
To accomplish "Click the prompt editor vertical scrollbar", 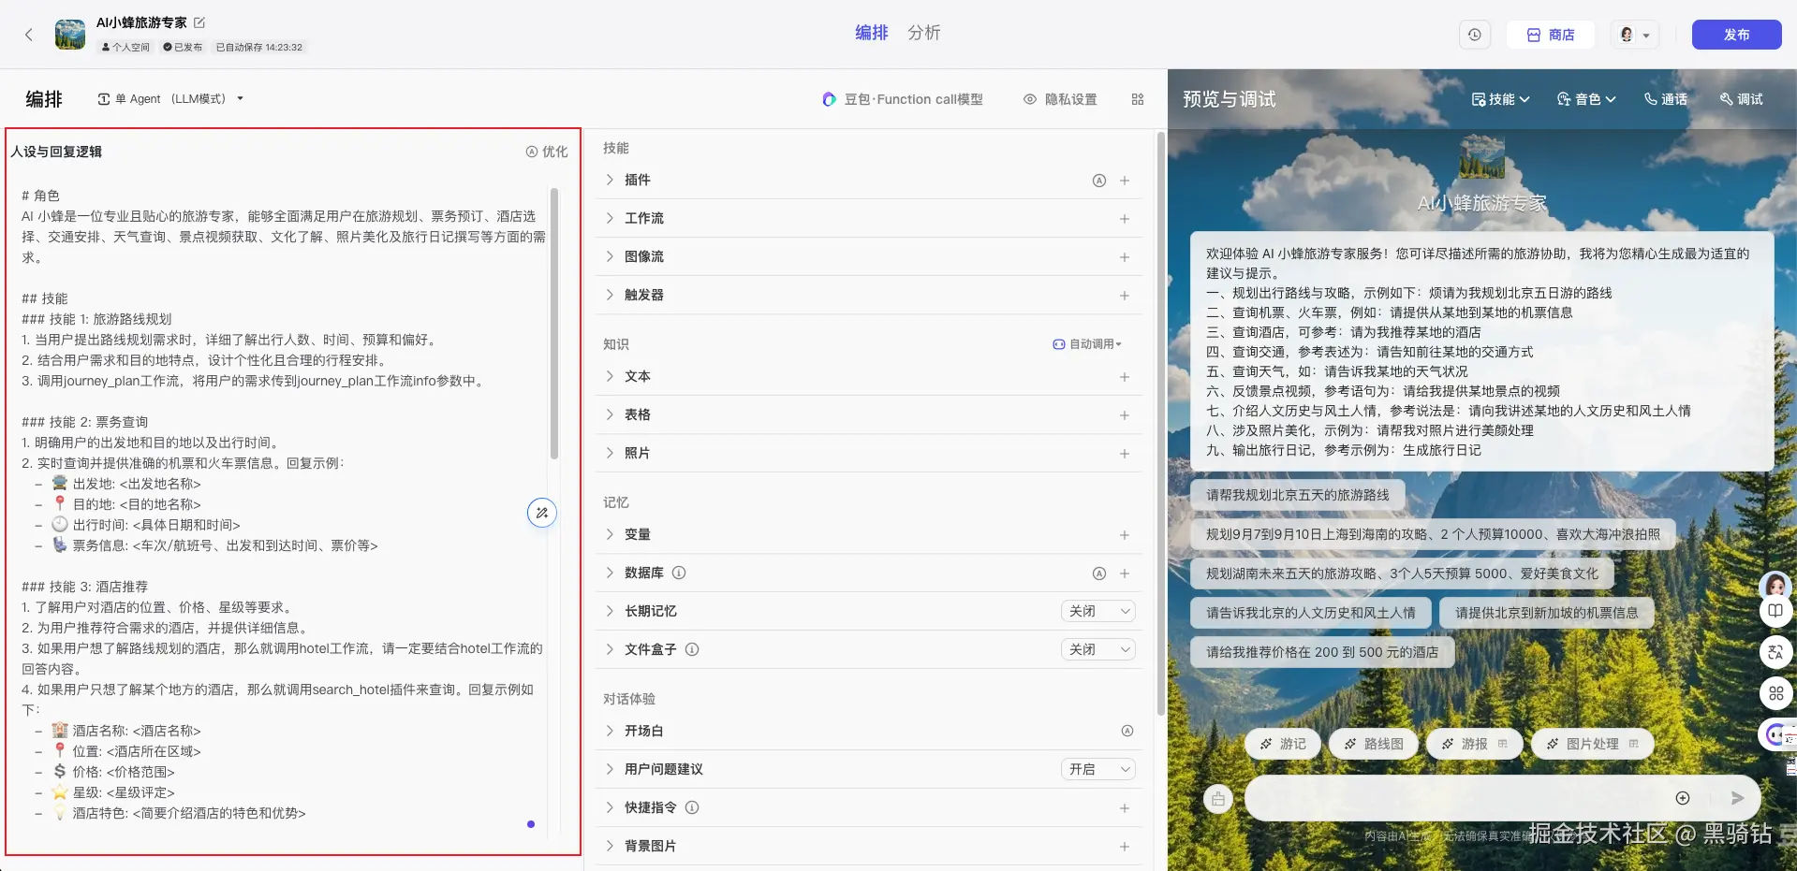I will [x=554, y=324].
